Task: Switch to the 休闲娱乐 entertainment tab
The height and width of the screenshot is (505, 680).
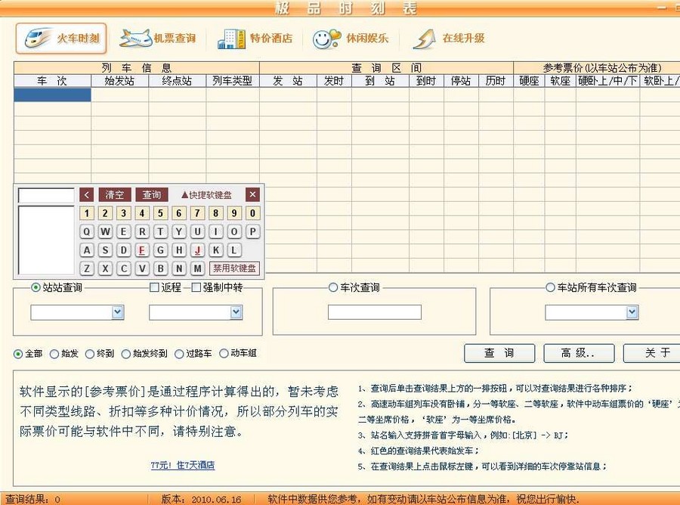Action: pos(353,36)
